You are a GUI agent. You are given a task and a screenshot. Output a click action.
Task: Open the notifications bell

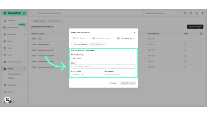point(197,13)
